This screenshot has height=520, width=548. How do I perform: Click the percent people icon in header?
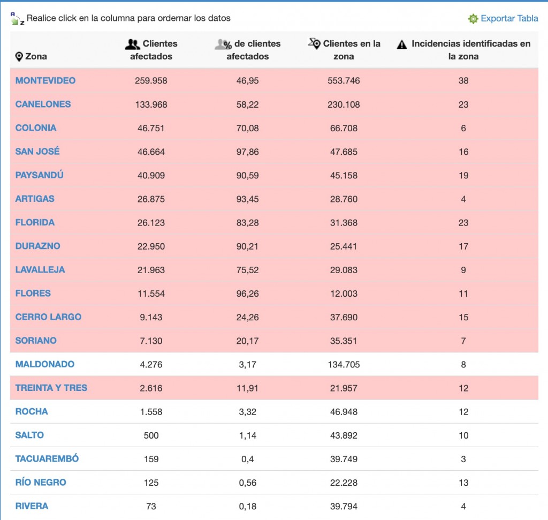point(224,44)
